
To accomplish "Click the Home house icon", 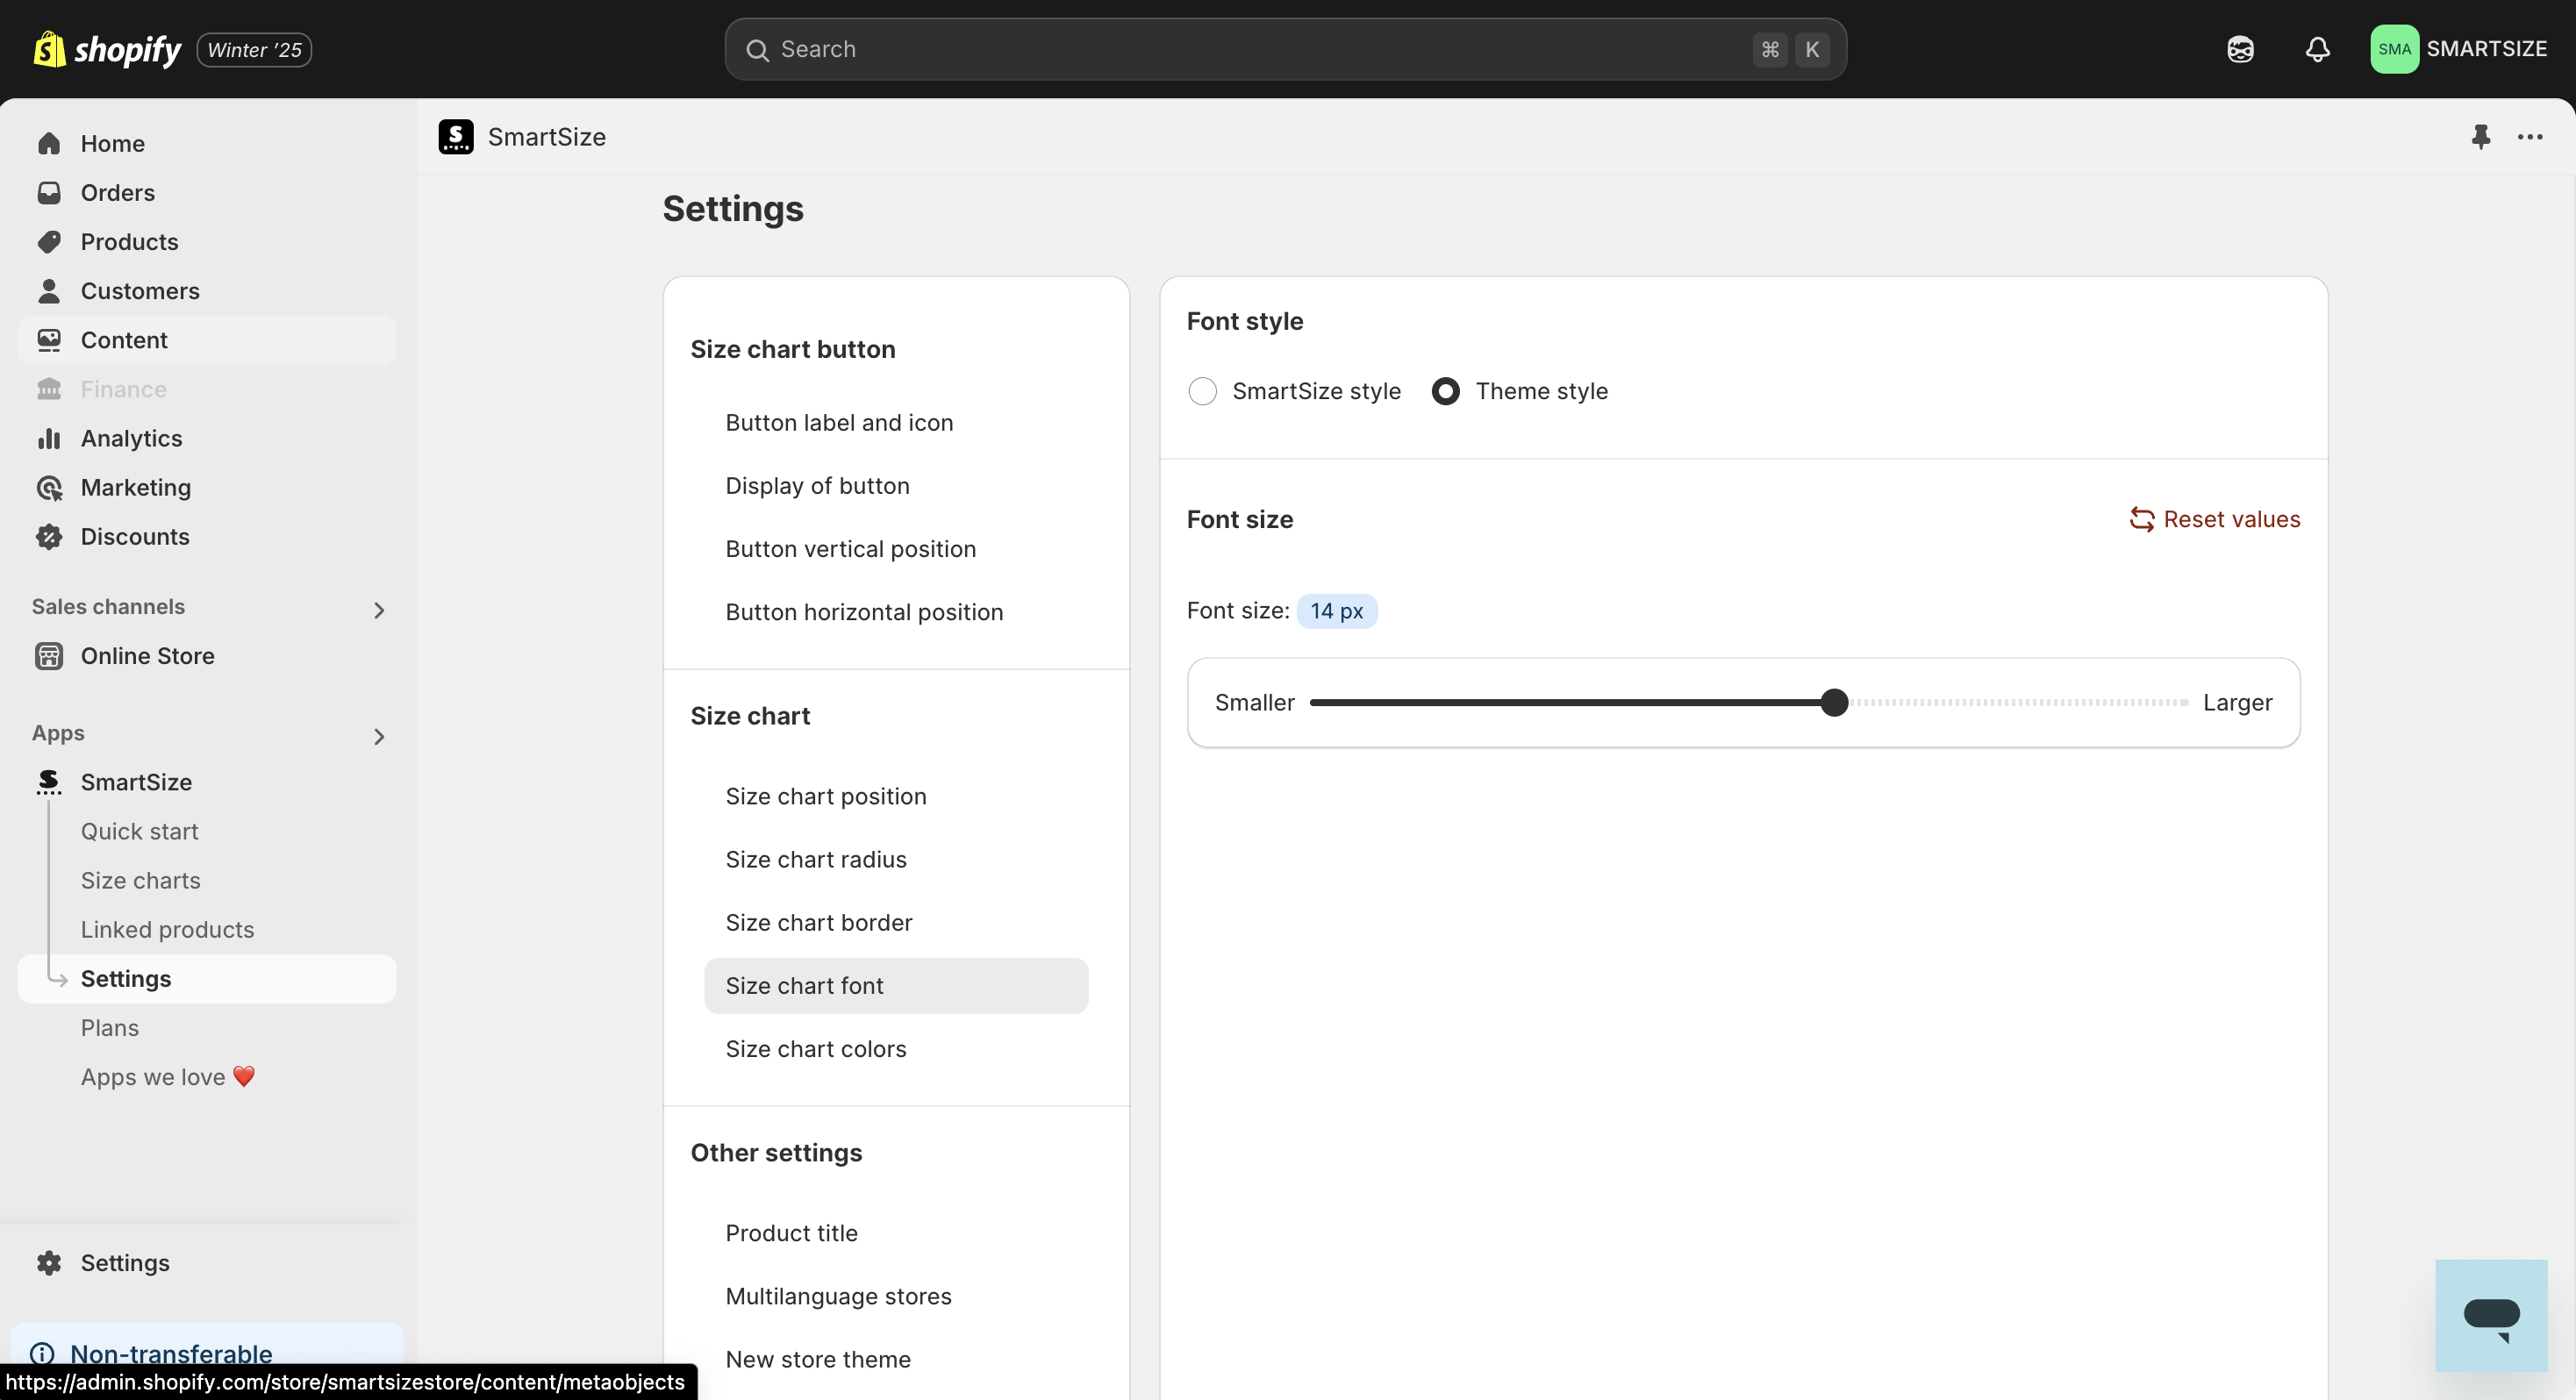I will point(49,143).
